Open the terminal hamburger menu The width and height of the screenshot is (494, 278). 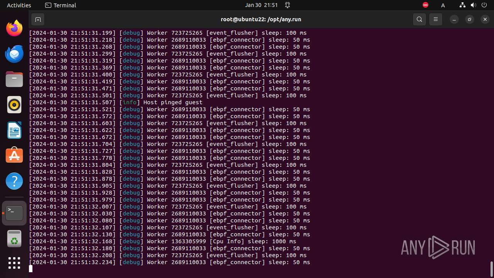436,19
